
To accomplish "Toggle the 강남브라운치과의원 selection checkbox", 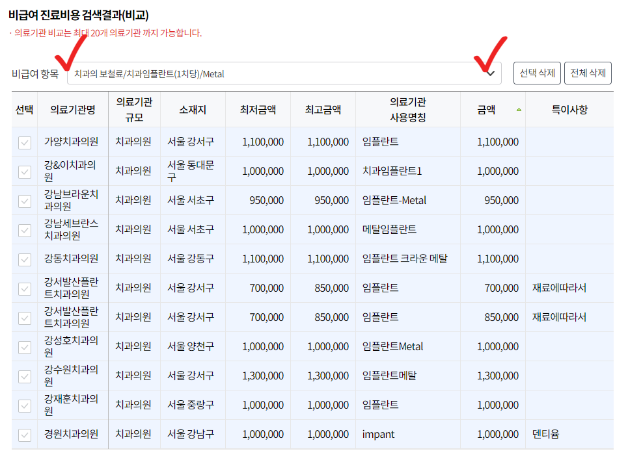I will (x=24, y=201).
